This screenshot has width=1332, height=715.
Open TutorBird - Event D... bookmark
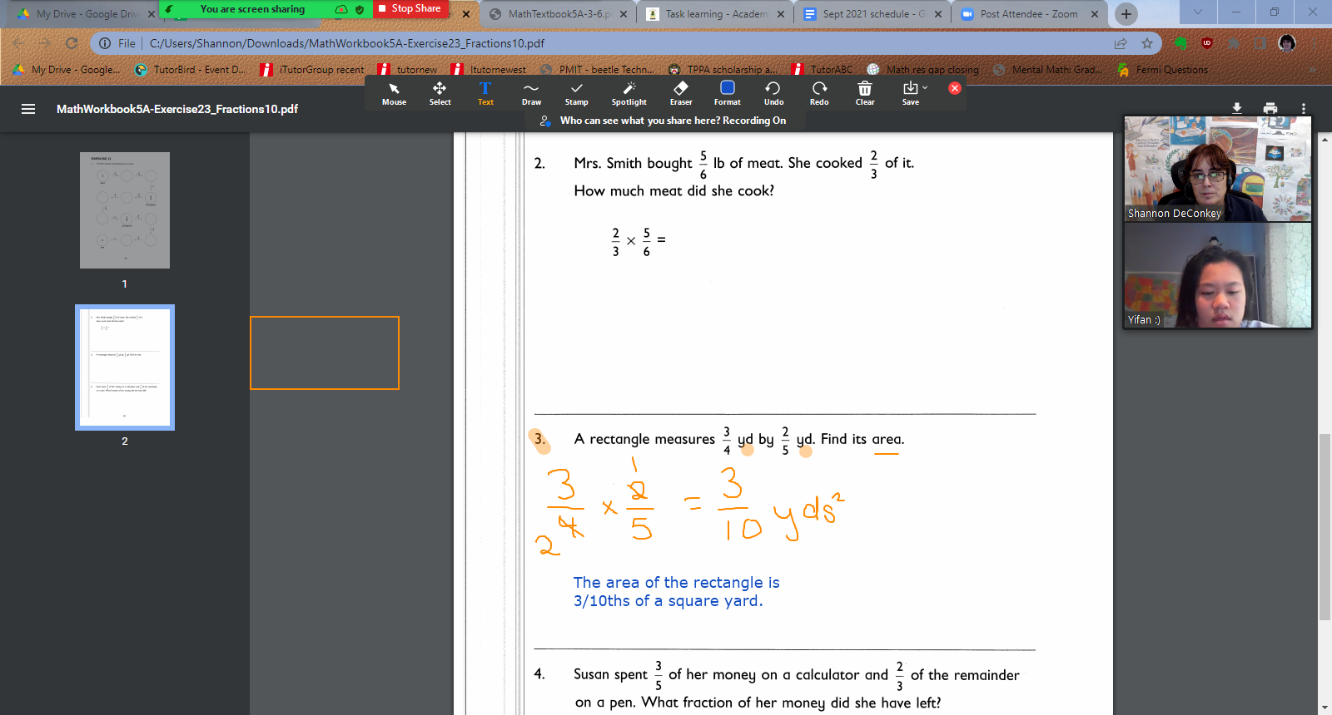[190, 70]
